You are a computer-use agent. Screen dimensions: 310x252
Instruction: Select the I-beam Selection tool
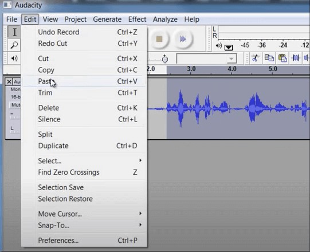pos(14,32)
